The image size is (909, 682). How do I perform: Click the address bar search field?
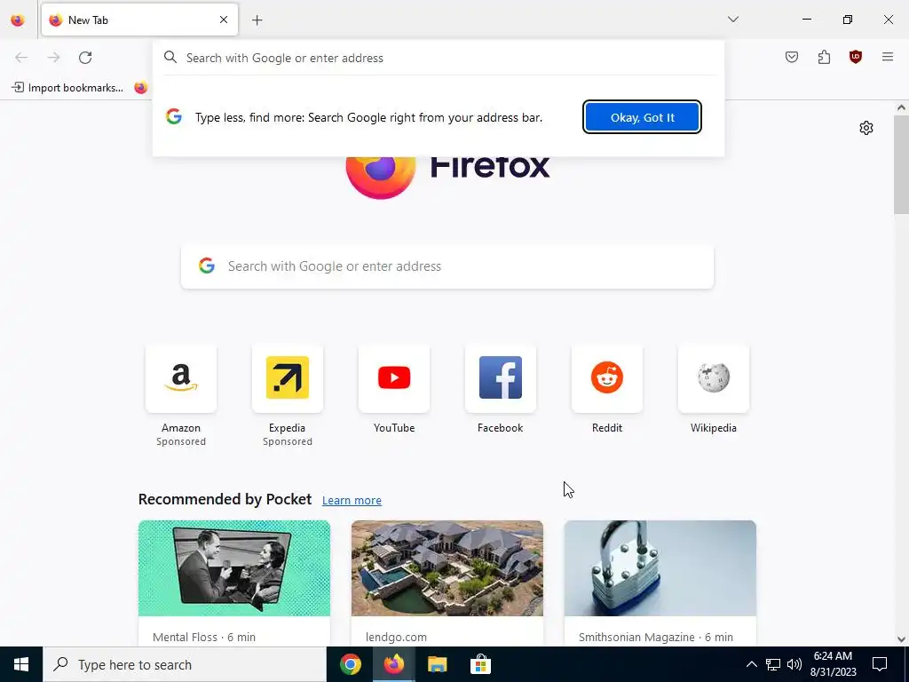click(439, 58)
